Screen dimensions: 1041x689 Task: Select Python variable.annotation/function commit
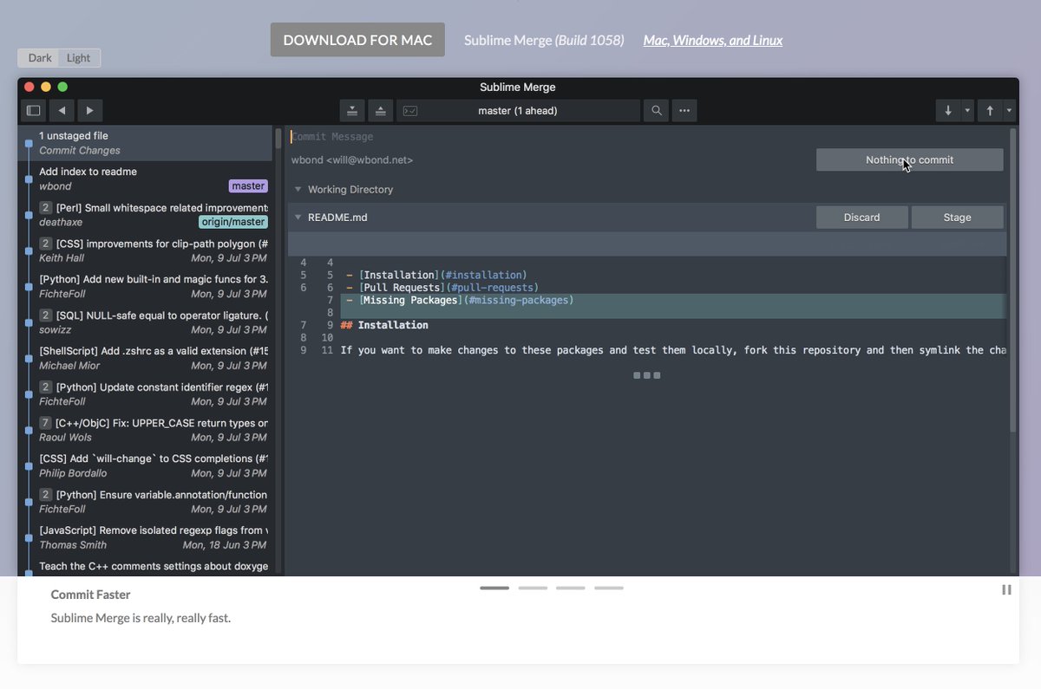[x=146, y=502]
